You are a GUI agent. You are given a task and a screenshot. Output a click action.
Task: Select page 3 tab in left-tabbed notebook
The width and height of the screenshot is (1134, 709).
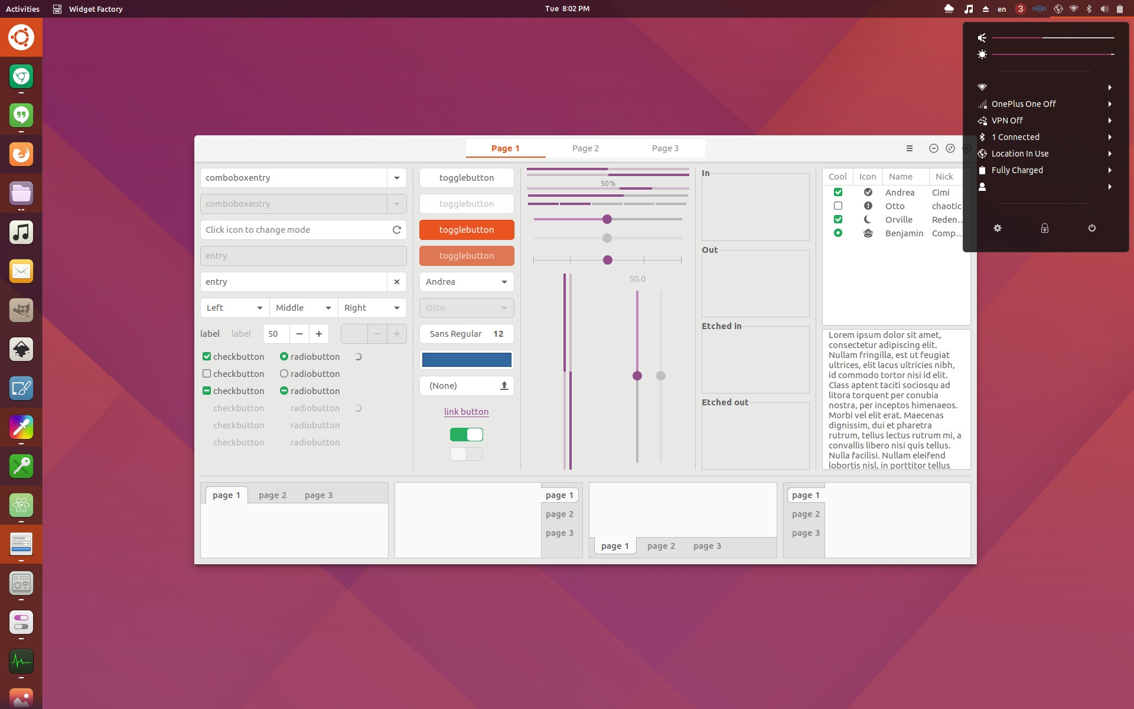coord(806,533)
